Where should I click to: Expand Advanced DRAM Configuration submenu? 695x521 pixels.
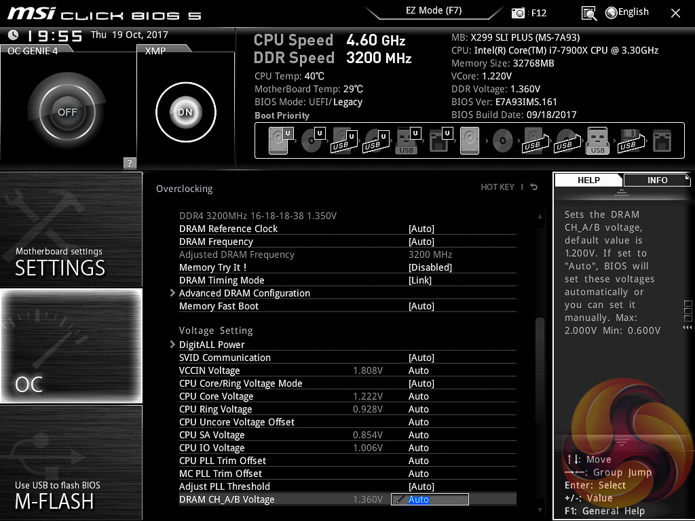(244, 293)
